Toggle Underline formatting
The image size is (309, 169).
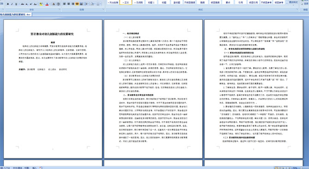tap(16, 4)
